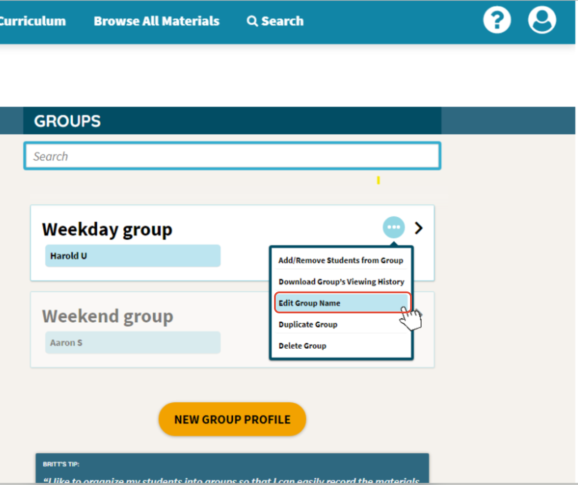Choose Delete Group option
This screenshot has height=485, width=578.
tap(302, 346)
